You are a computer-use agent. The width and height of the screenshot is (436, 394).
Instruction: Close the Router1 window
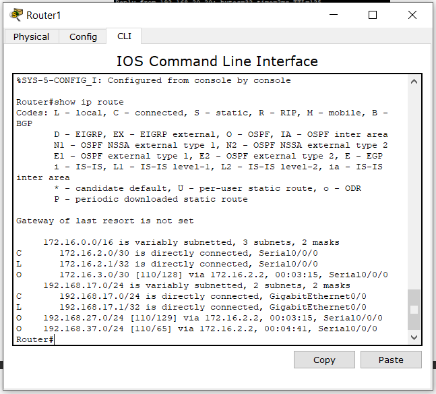[412, 15]
